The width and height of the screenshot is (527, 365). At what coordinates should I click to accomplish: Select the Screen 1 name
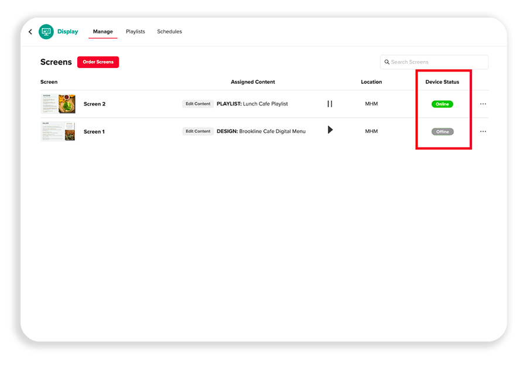pyautogui.click(x=94, y=132)
